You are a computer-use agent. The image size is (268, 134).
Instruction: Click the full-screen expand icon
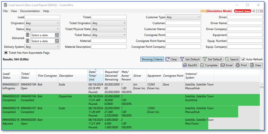[258, 11]
